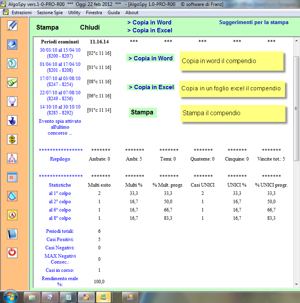300x303 pixels.
Task: Click the scrollbar up arrow
Action: click(x=296, y=41)
